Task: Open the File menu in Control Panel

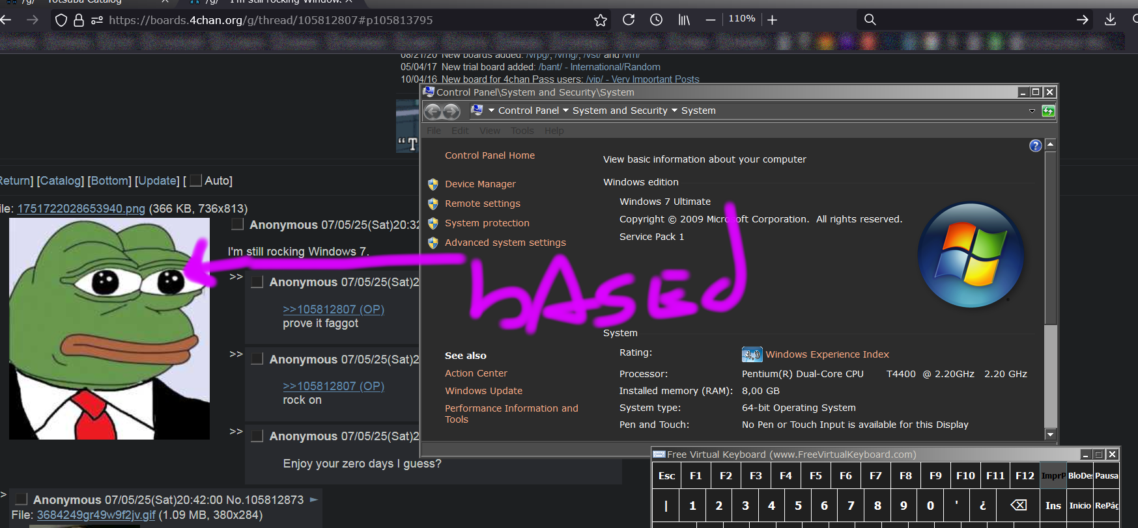Action: [434, 131]
